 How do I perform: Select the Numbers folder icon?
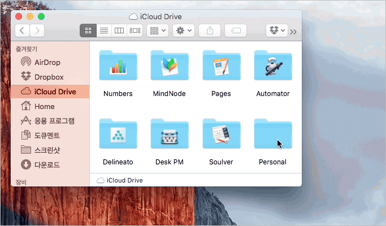(118, 66)
